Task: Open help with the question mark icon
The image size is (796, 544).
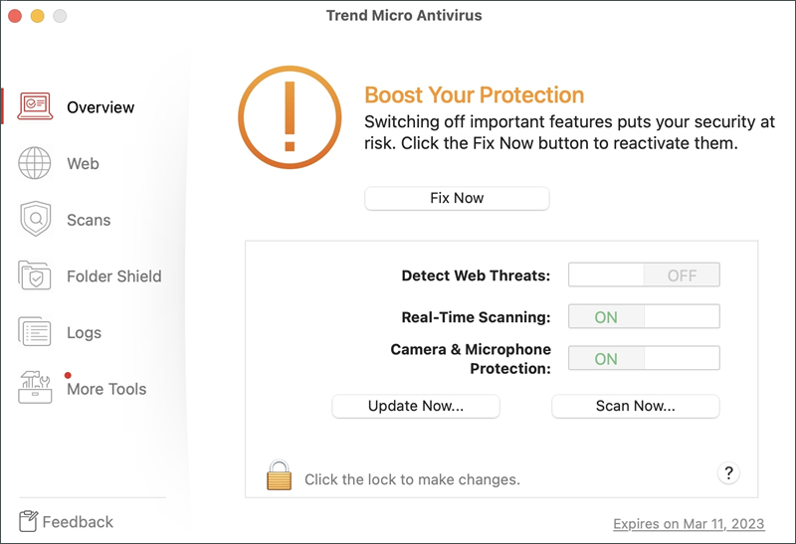Action: pos(728,473)
